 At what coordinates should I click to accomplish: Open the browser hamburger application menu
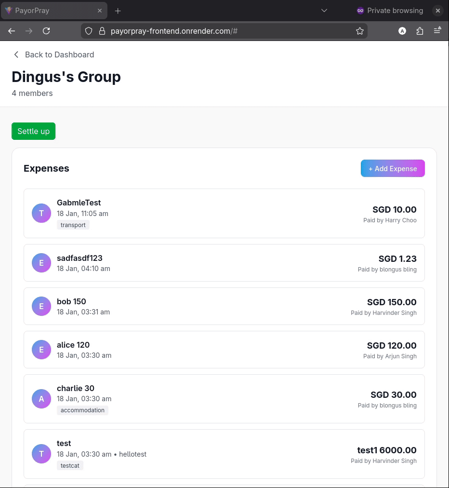pyautogui.click(x=437, y=31)
